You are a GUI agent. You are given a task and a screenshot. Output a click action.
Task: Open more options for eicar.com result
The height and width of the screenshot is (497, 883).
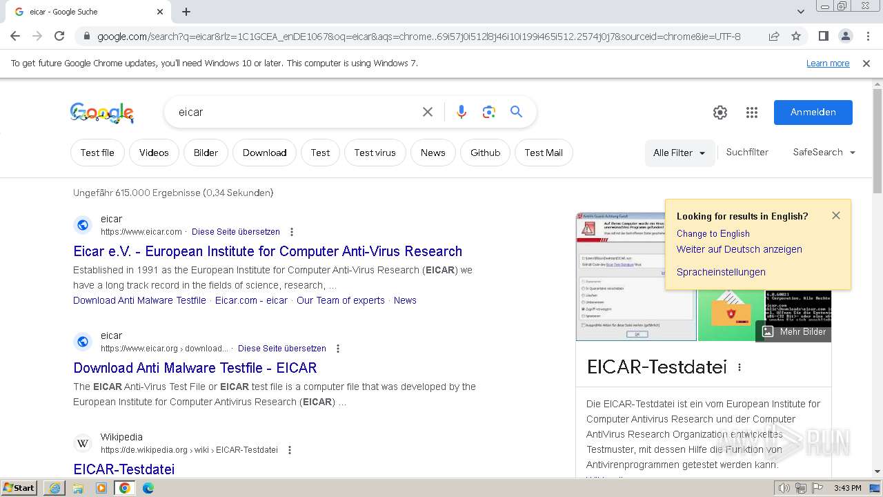click(292, 232)
